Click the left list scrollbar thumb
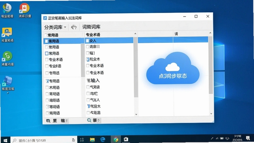 [83, 60]
